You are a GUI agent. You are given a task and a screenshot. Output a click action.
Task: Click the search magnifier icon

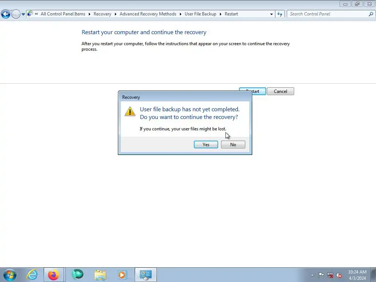coord(371,14)
